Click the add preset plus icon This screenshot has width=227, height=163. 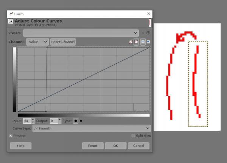143,33
